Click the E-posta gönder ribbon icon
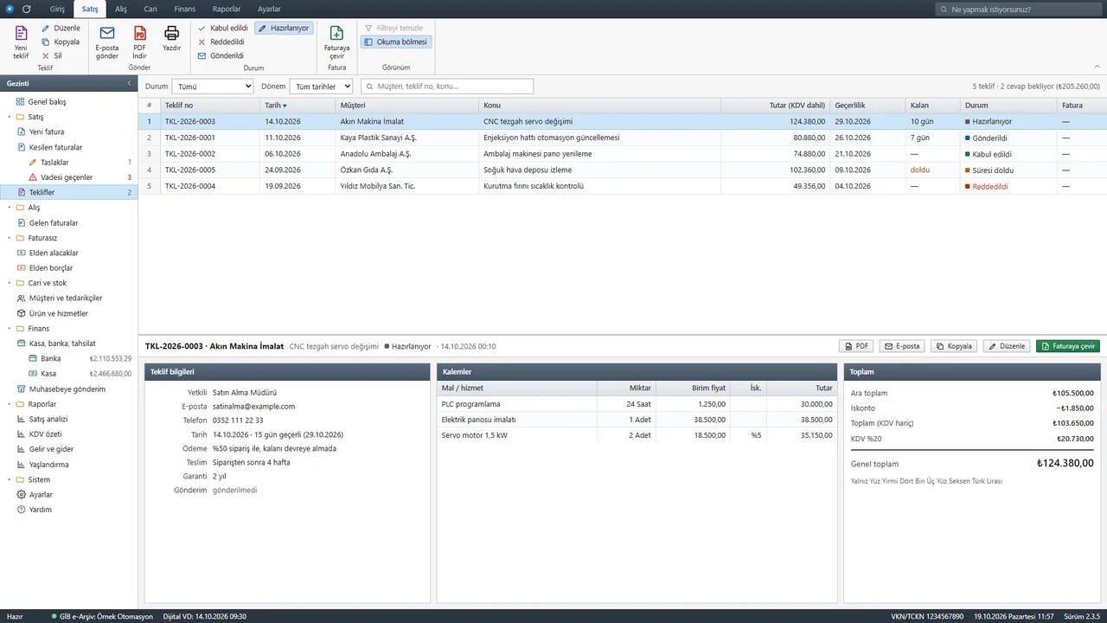1107x623 pixels. click(x=107, y=42)
